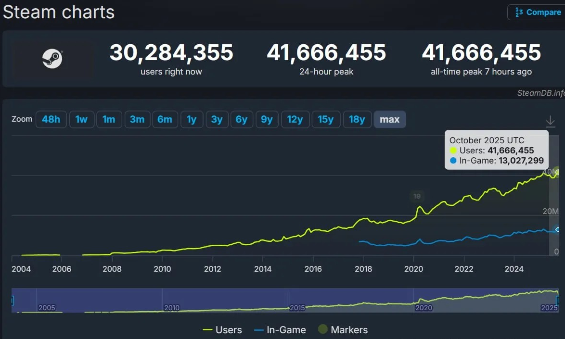Choose the 9y zoom option
565x339 pixels.
[267, 119]
